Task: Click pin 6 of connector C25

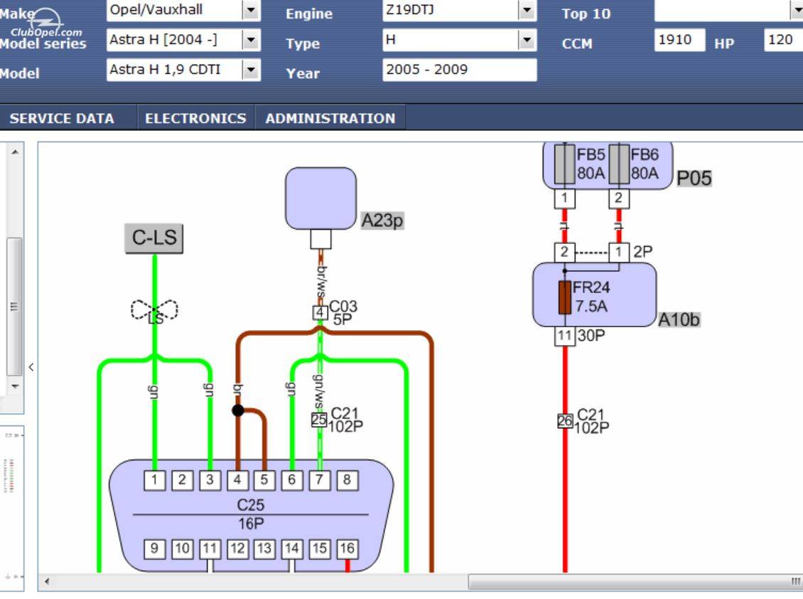Action: point(292,480)
